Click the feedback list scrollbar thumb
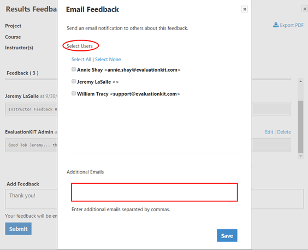This screenshot has width=308, height=250. pyautogui.click(x=300, y=127)
